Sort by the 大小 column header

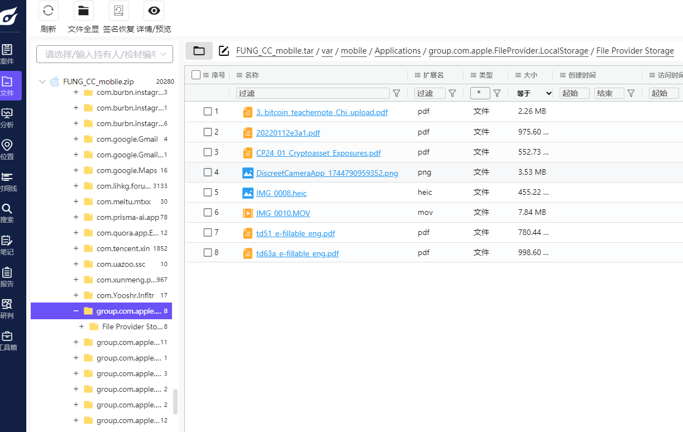pyautogui.click(x=530, y=75)
